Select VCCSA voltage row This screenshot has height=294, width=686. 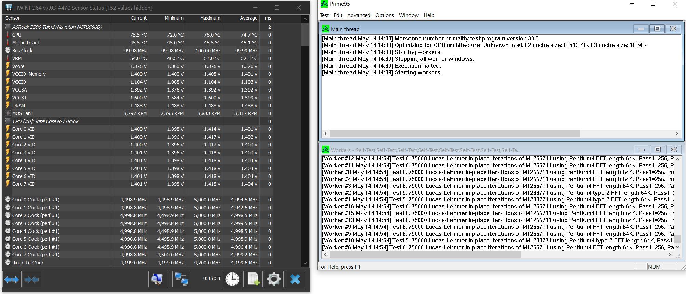pyautogui.click(x=138, y=89)
